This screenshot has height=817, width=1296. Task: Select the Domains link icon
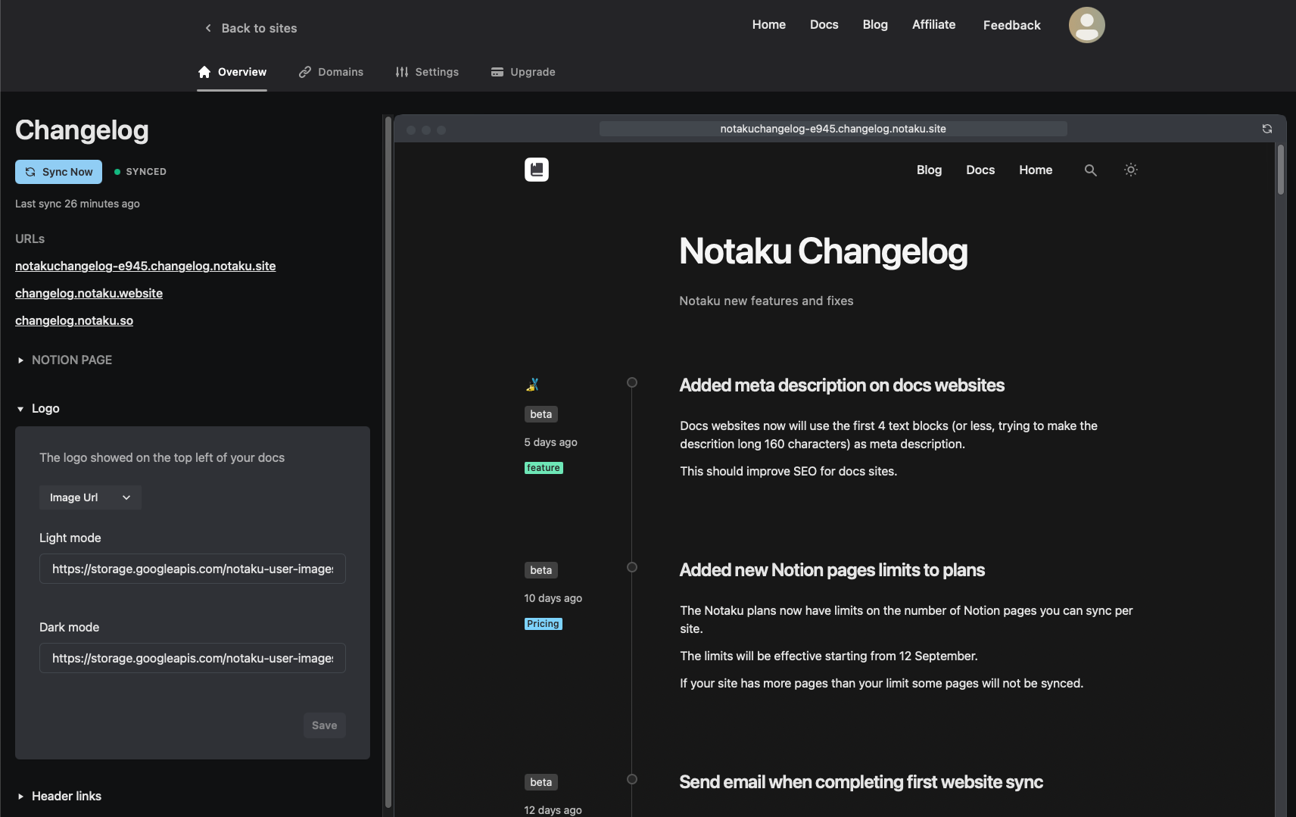(305, 72)
